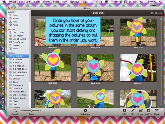The width and height of the screenshot is (165, 124).
Task: Open the Window menu
Action: coord(74,2)
